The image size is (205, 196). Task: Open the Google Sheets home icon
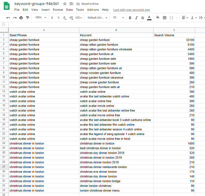(7, 6)
